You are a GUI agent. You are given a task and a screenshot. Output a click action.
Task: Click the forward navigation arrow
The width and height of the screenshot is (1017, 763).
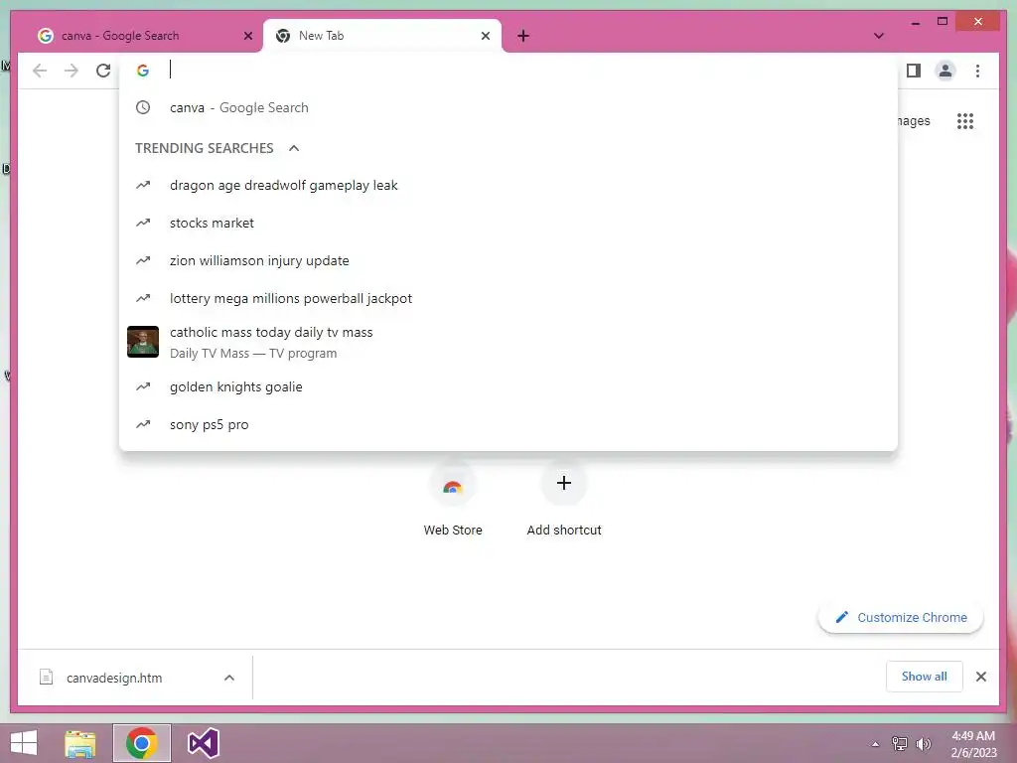72,71
